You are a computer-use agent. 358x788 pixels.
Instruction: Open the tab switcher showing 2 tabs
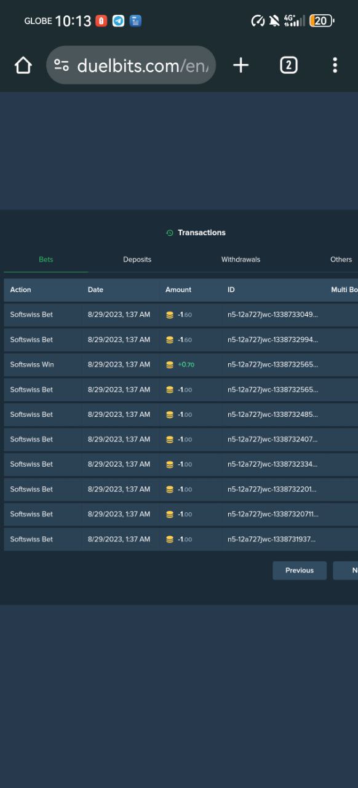[x=288, y=65]
